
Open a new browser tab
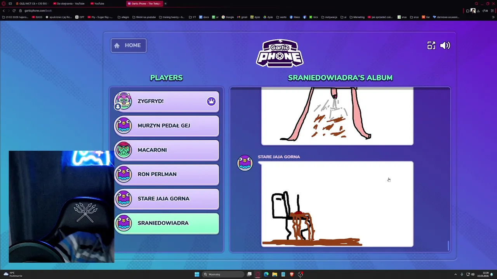165,3
